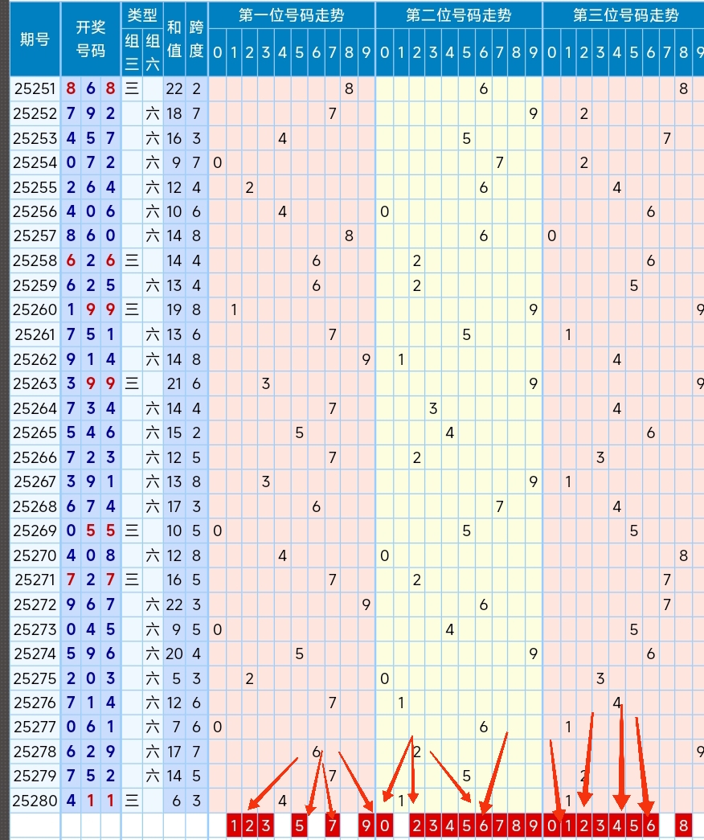Click first-position digit 8 in row 25257
The height and width of the screenshot is (840, 704).
point(349,236)
